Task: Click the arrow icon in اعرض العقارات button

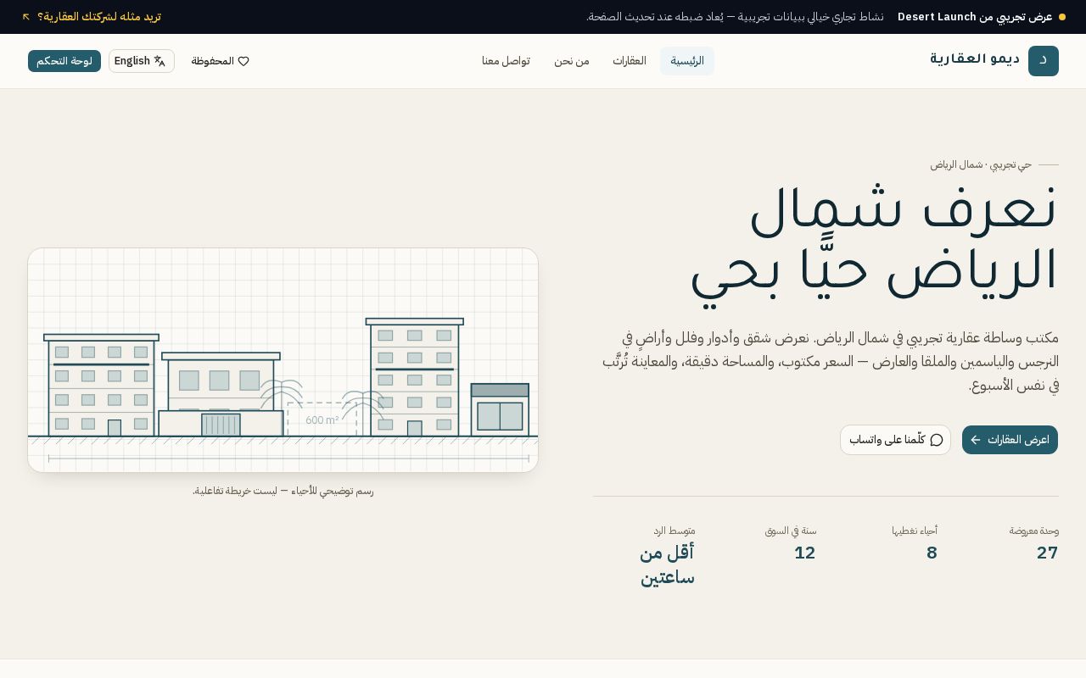Action: (x=976, y=440)
